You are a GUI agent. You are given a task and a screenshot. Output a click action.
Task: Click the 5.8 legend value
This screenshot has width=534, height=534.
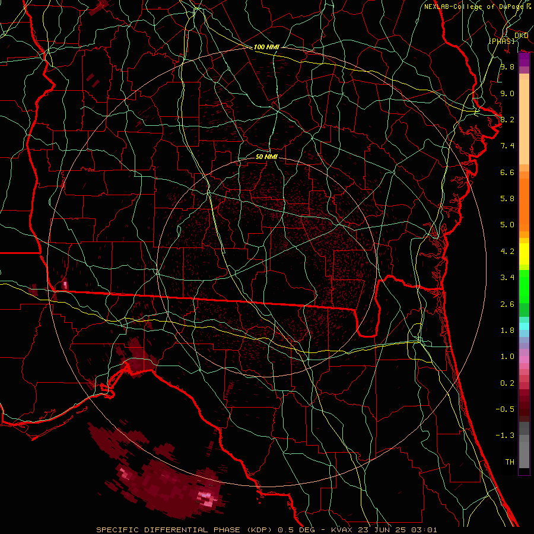click(x=507, y=199)
